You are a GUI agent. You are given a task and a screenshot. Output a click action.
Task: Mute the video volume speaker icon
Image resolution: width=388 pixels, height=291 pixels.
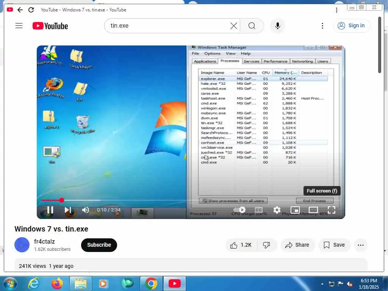click(x=85, y=210)
